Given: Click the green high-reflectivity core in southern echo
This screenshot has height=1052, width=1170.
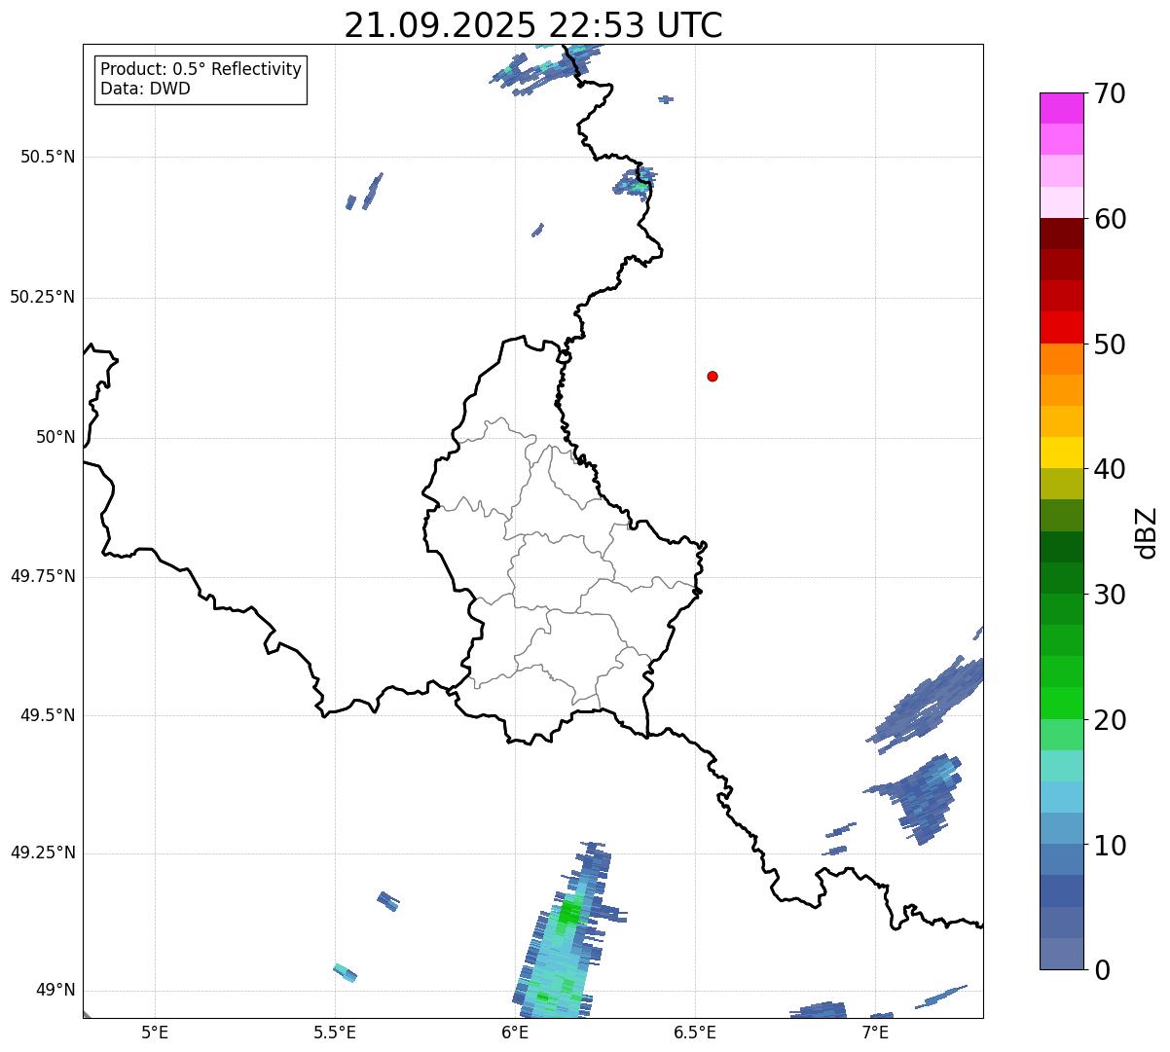Looking at the screenshot, I should 569,912.
